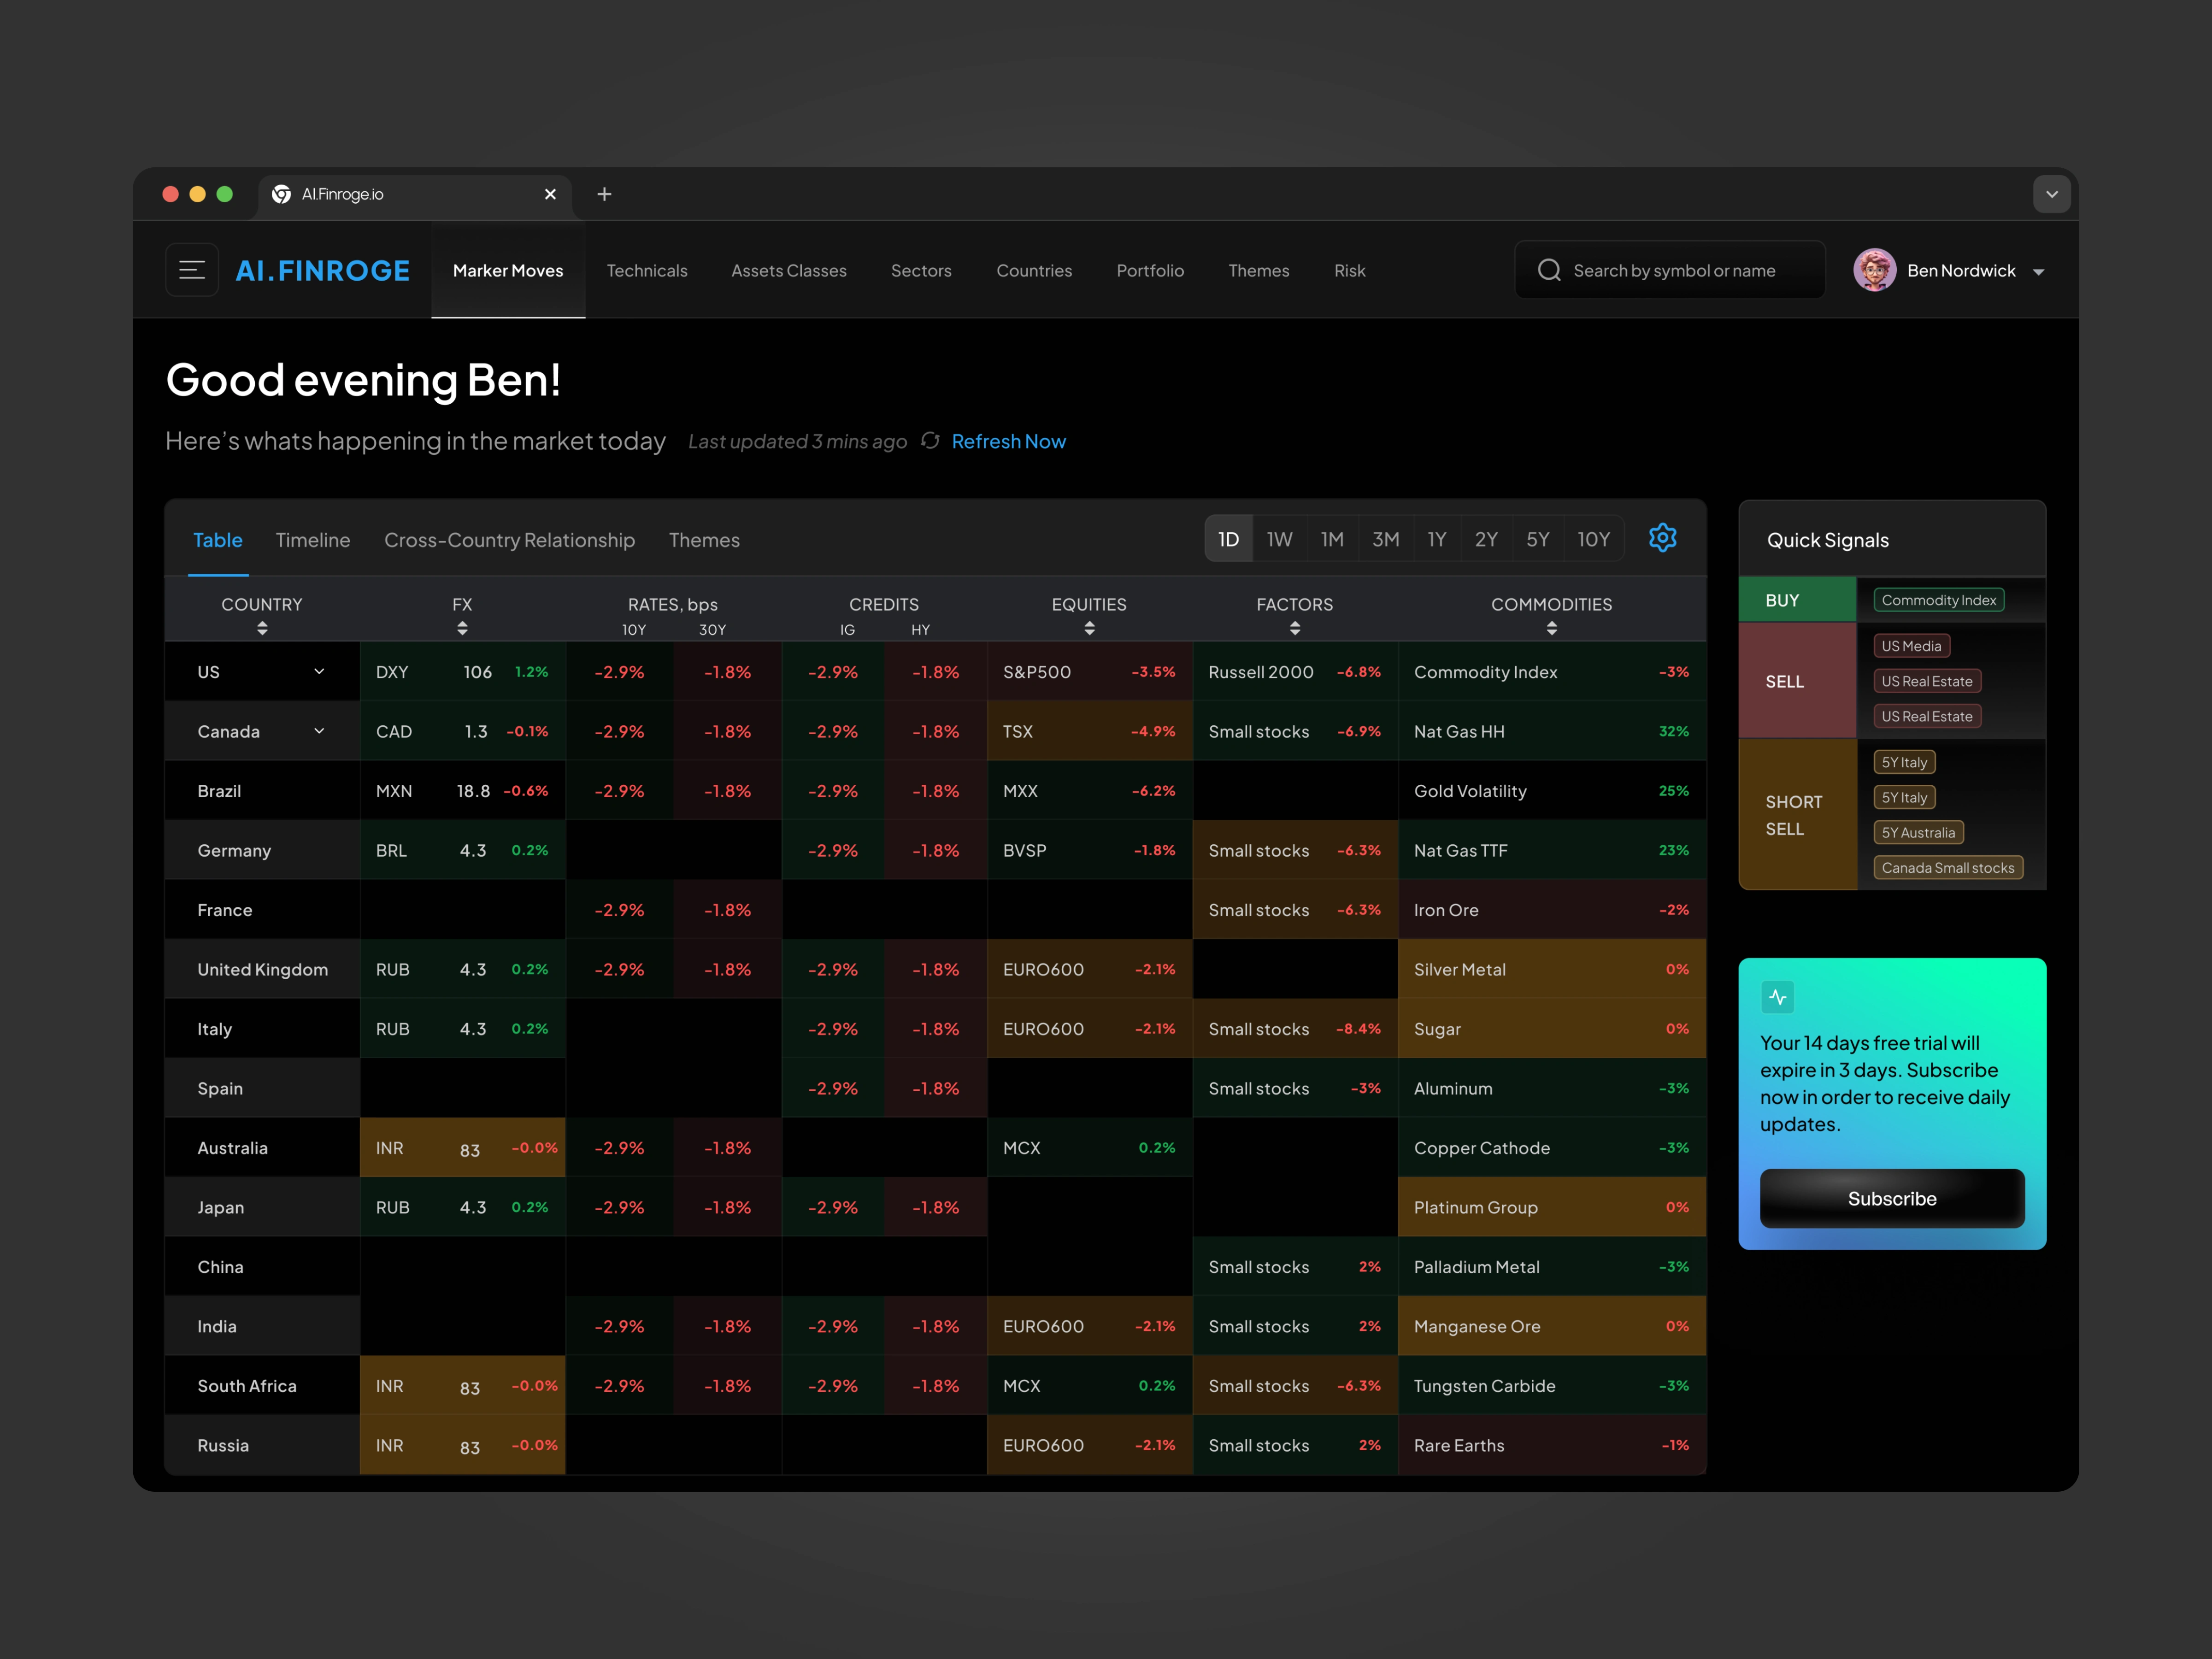Viewport: 2212px width, 1659px height.
Task: Click Ben Nordwick's avatar picture
Action: tap(1874, 270)
